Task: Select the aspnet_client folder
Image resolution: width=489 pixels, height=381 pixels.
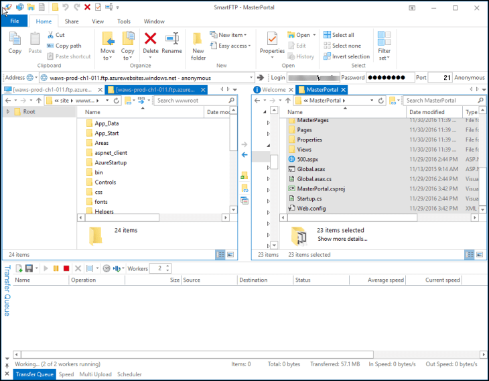Action: click(111, 153)
